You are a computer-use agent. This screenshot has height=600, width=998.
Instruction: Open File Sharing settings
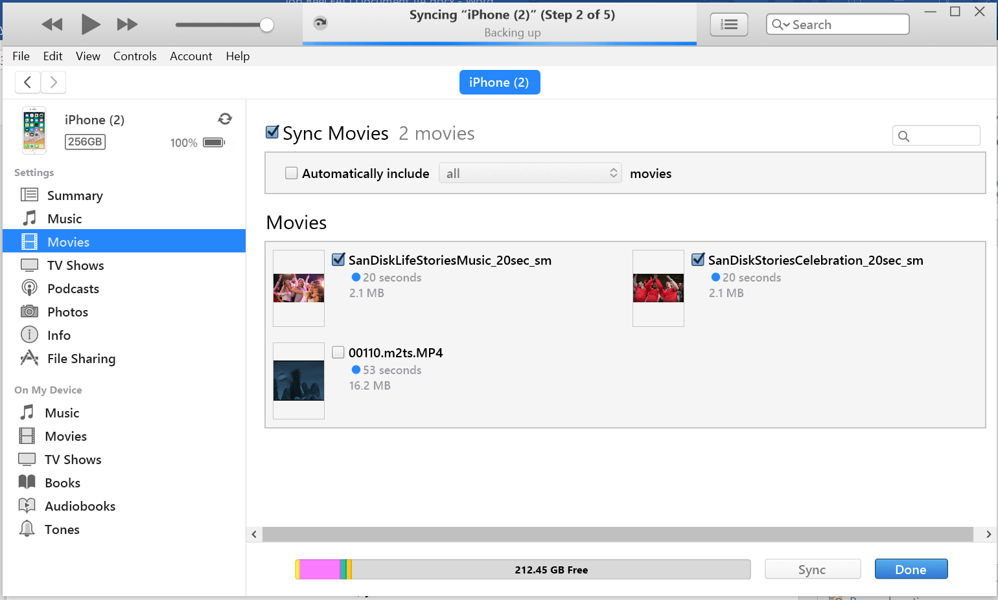point(124,359)
